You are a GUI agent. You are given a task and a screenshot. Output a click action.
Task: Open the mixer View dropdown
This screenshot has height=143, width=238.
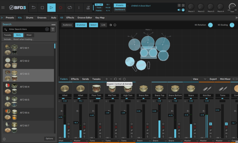[x=199, y=79]
